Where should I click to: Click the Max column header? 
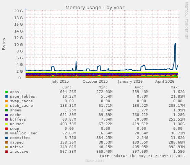[x=175, y=87]
